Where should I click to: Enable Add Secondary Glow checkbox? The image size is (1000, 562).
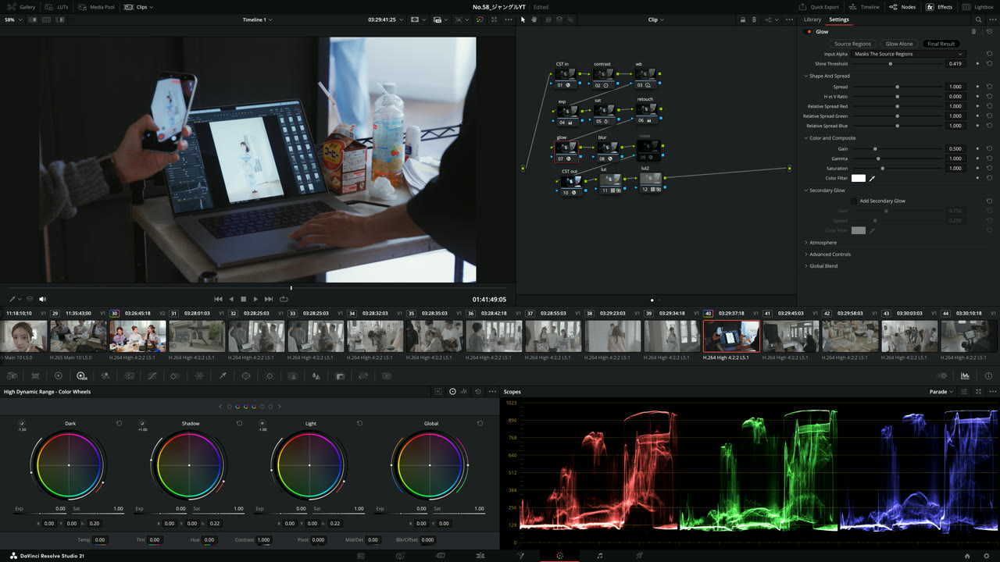[x=854, y=201]
